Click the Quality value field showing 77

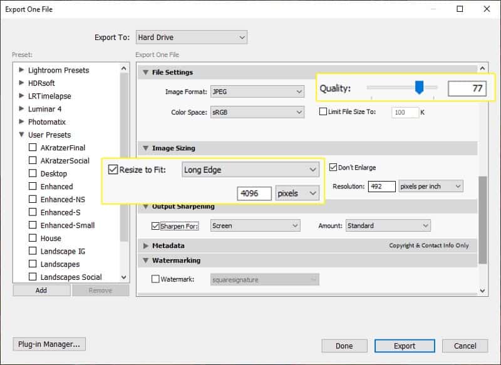[467, 88]
